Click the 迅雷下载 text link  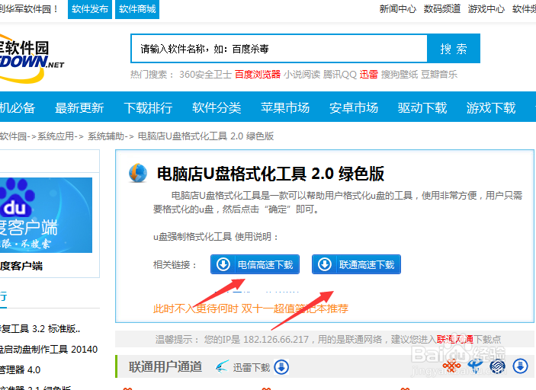click(252, 367)
